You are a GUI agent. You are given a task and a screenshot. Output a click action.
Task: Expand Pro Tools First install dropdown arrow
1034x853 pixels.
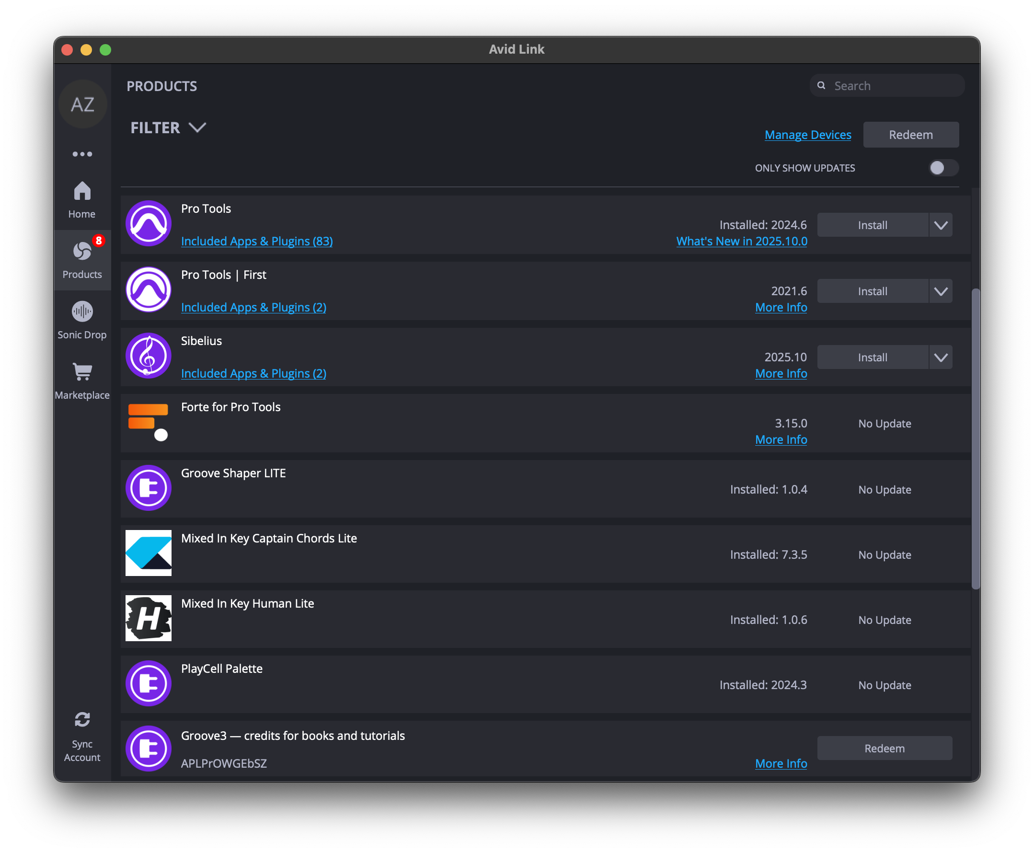click(x=941, y=291)
